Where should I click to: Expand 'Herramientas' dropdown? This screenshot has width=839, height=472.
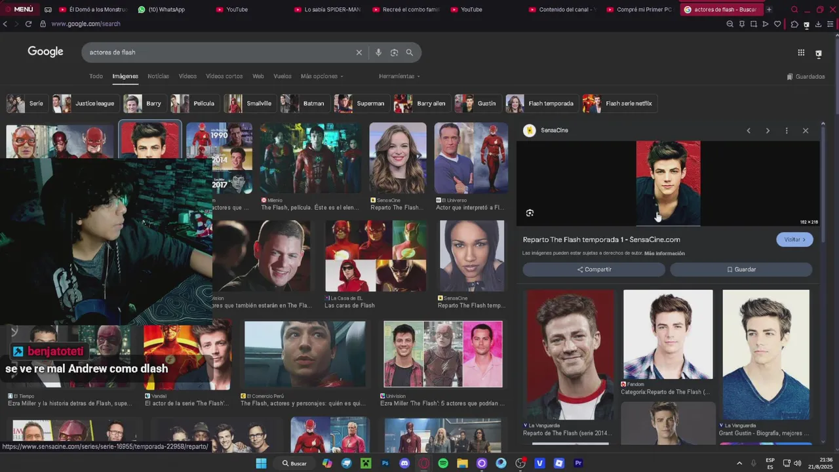(x=399, y=76)
